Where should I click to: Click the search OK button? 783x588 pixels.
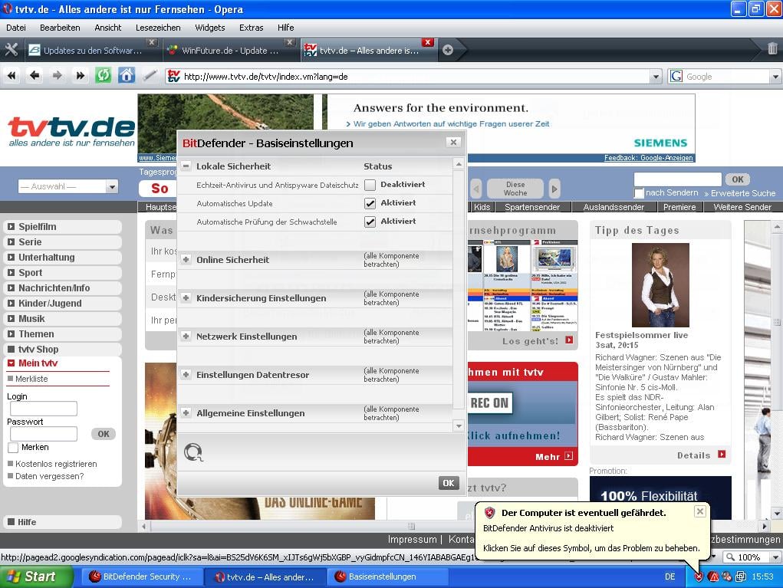tap(738, 179)
